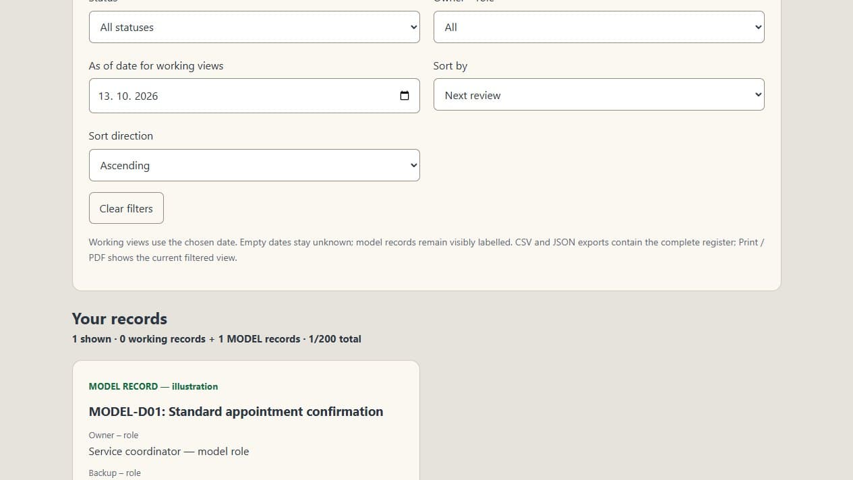Viewport: 853px width, 480px height.
Task: Click the MODEL-D01: Standard appointment confirmation heading
Action: click(236, 411)
